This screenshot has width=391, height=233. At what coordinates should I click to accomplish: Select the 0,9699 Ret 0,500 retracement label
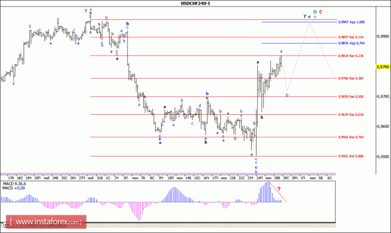coord(351,96)
